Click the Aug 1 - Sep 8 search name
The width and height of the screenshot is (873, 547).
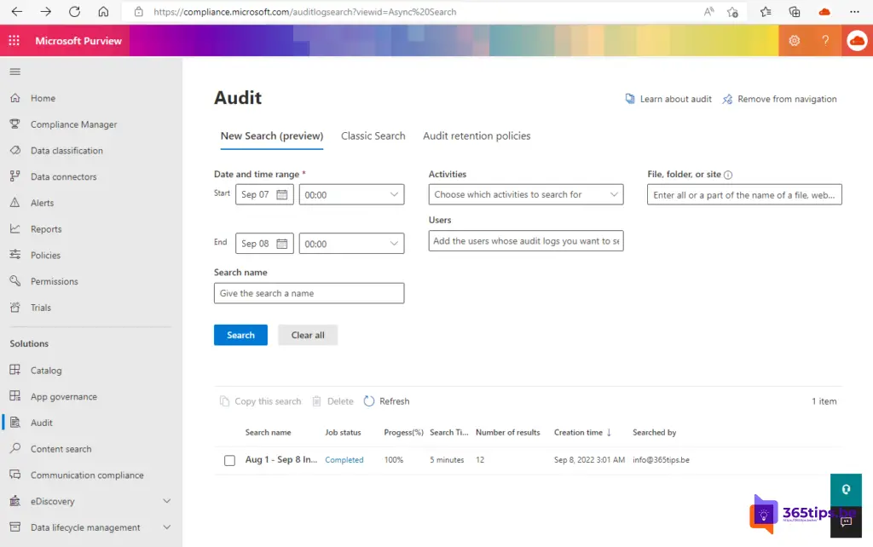(281, 459)
